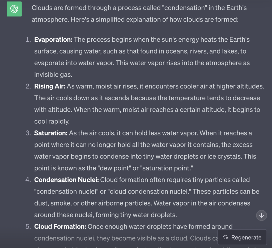The width and height of the screenshot is (272, 248).
Task: Click list number 3 beside Saturation
Action: pos(27,133)
